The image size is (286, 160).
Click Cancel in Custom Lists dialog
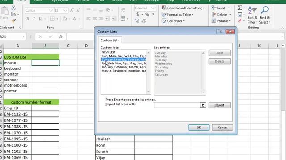223,128
